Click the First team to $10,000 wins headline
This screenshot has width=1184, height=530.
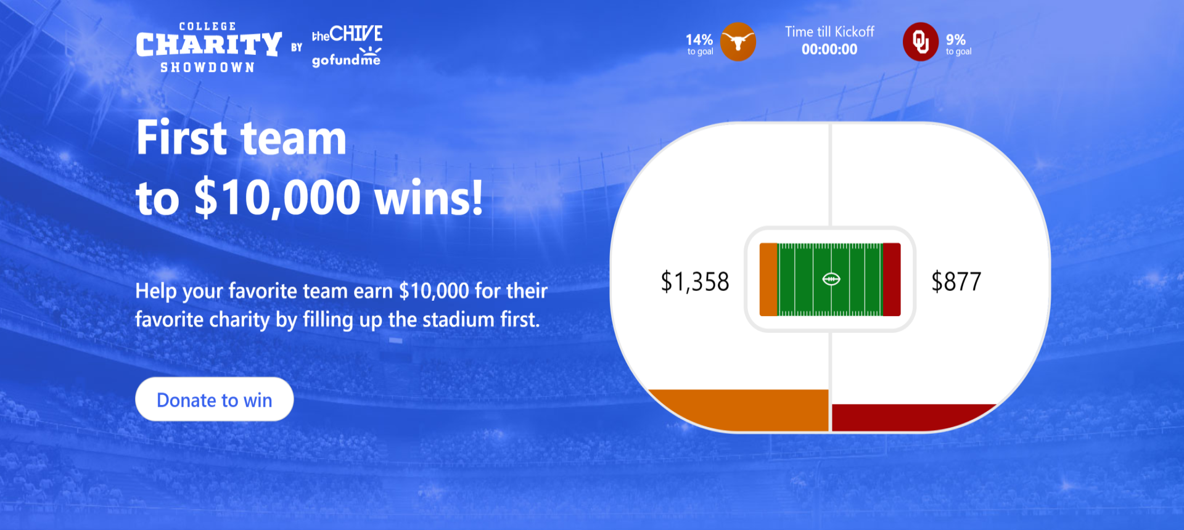pos(310,168)
